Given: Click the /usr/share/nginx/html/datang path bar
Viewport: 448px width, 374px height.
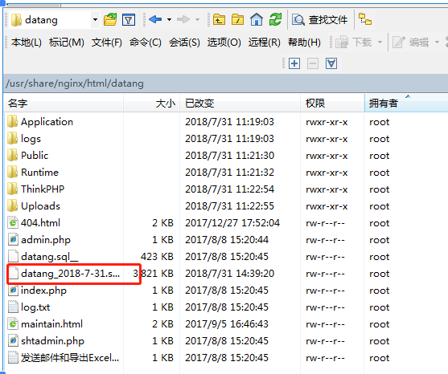Looking at the screenshot, I should point(226,83).
